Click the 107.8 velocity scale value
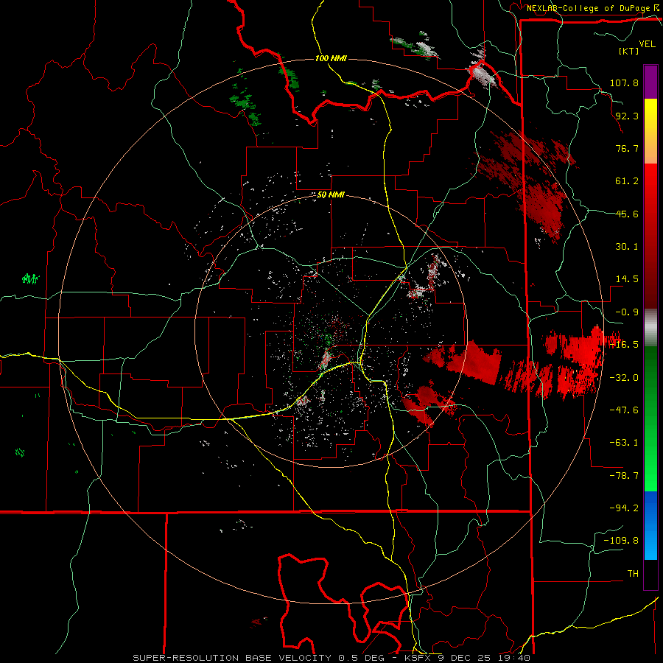This screenshot has width=663, height=663. pos(624,83)
